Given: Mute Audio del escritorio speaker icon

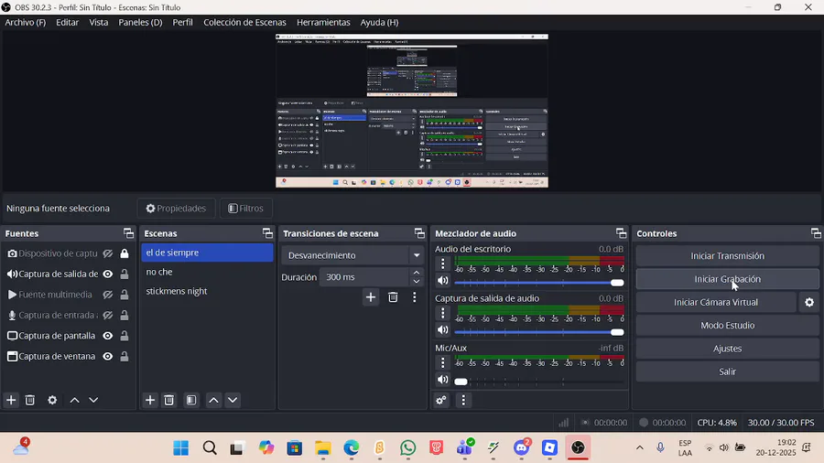Looking at the screenshot, I should (443, 280).
